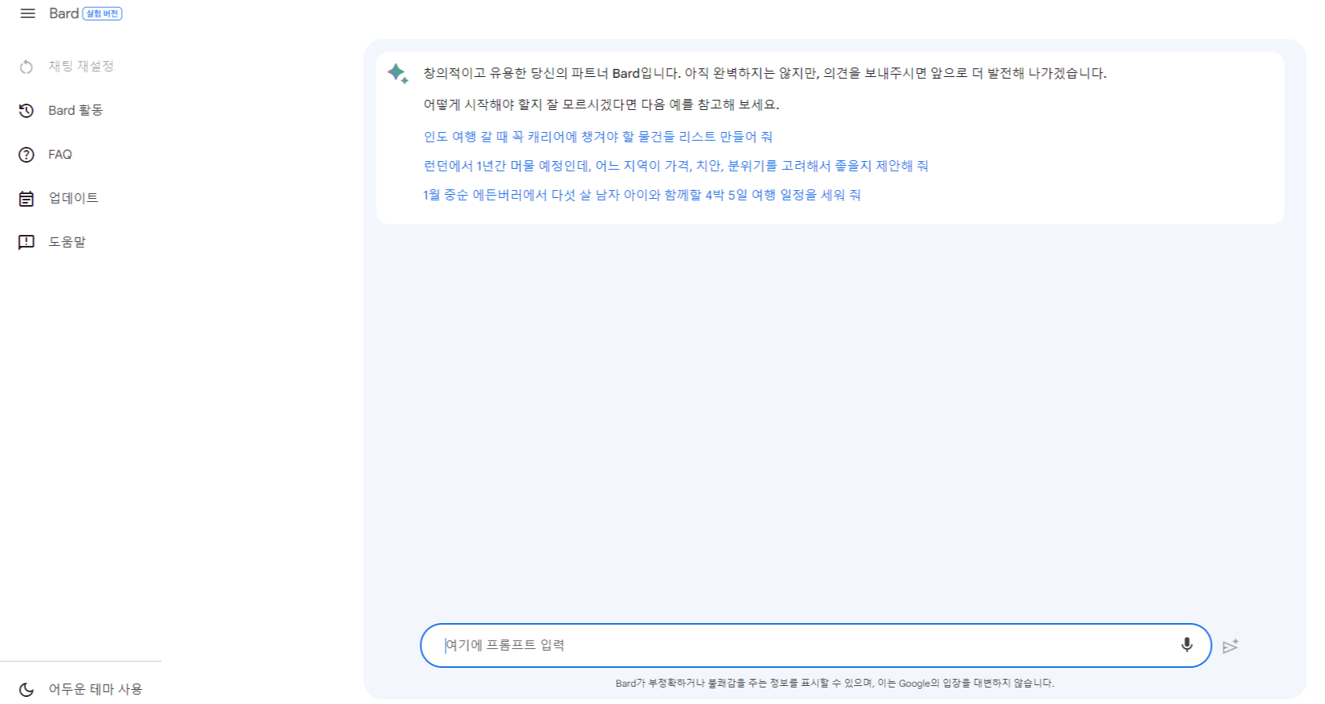Image resolution: width=1325 pixels, height=704 pixels.
Task: Enable 어두운 테마 사용 option
Action: [95, 689]
